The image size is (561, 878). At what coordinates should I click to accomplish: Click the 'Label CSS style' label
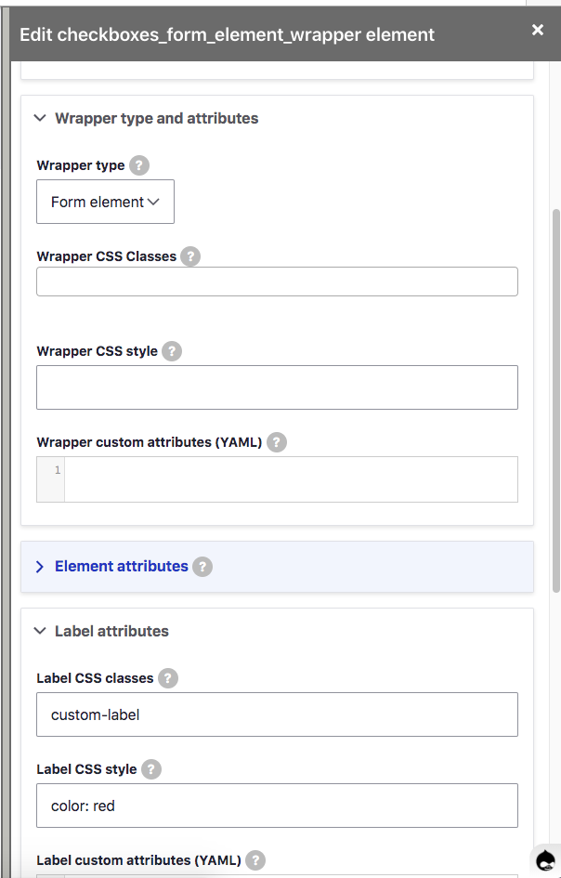86,769
